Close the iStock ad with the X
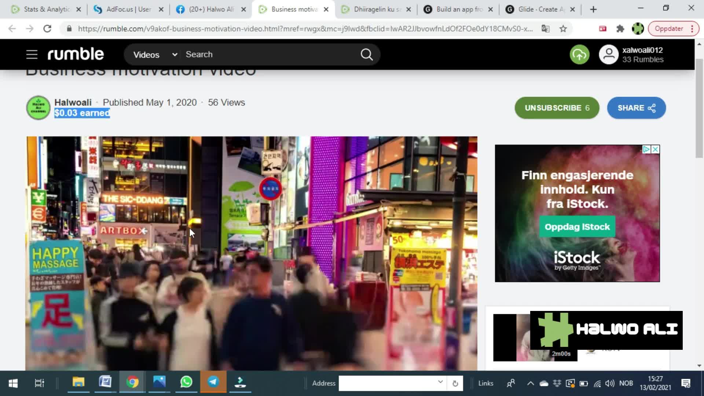 coord(655,149)
